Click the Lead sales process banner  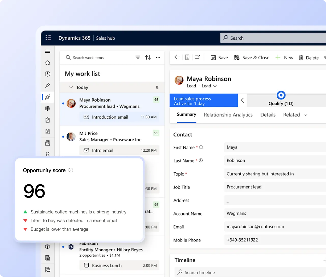coord(204,100)
